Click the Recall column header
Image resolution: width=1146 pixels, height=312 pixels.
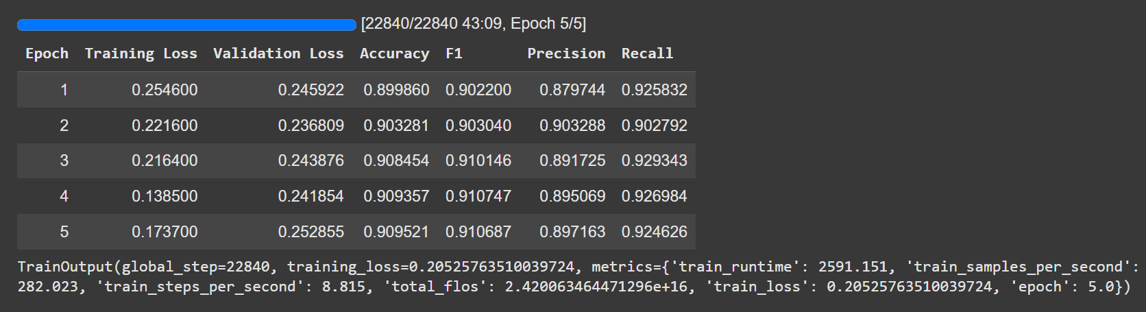tap(647, 53)
